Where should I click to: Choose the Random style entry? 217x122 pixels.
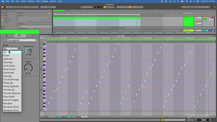(x=12, y=103)
